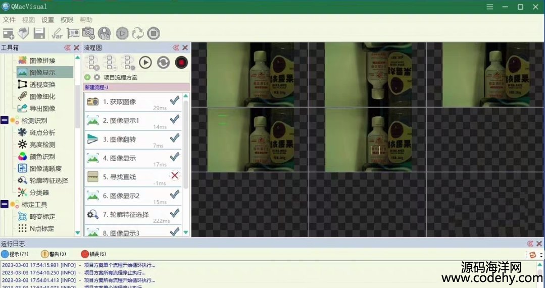545x288 pixels.
Task: Click the new project icon in top toolbar
Action: [x=9, y=33]
